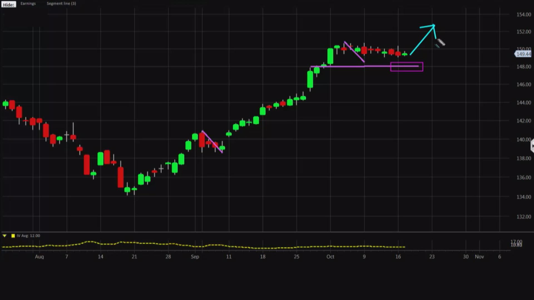The width and height of the screenshot is (534, 300).
Task: Toggle the Earnings hidden item
Action: [28, 3]
